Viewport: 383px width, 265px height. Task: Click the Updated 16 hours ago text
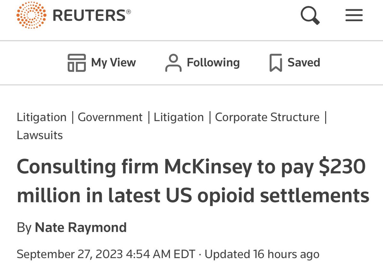click(x=262, y=254)
